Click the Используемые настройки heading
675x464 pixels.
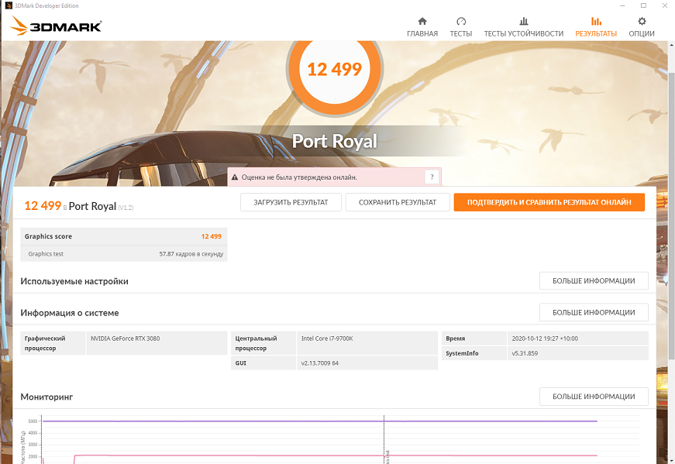[74, 281]
